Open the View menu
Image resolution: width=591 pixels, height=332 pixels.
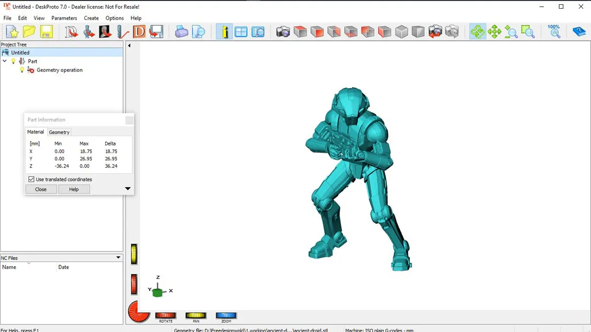[39, 18]
